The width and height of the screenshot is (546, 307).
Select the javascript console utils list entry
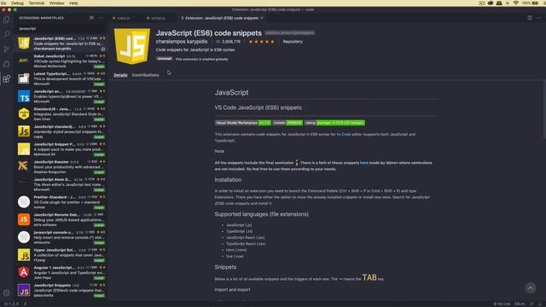pos(61,237)
